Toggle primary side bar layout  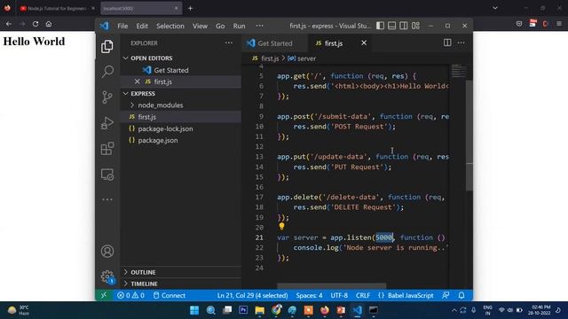(x=380, y=26)
